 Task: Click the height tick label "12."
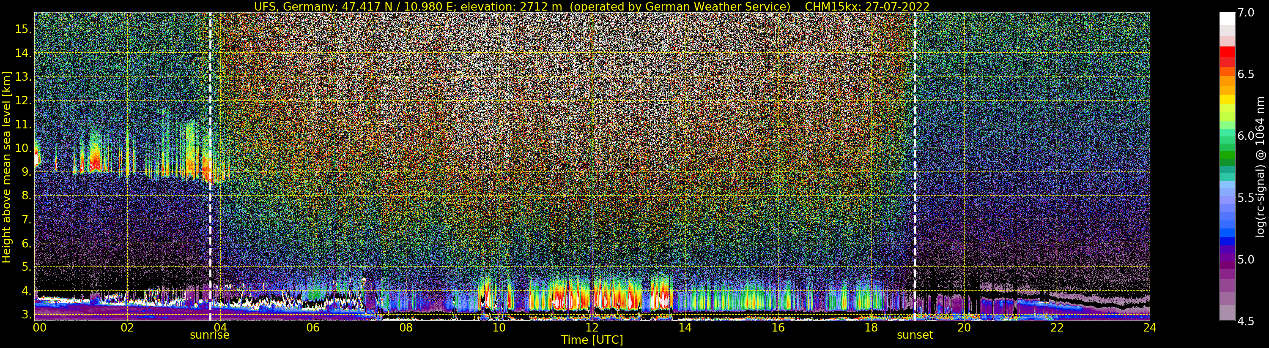(23, 101)
